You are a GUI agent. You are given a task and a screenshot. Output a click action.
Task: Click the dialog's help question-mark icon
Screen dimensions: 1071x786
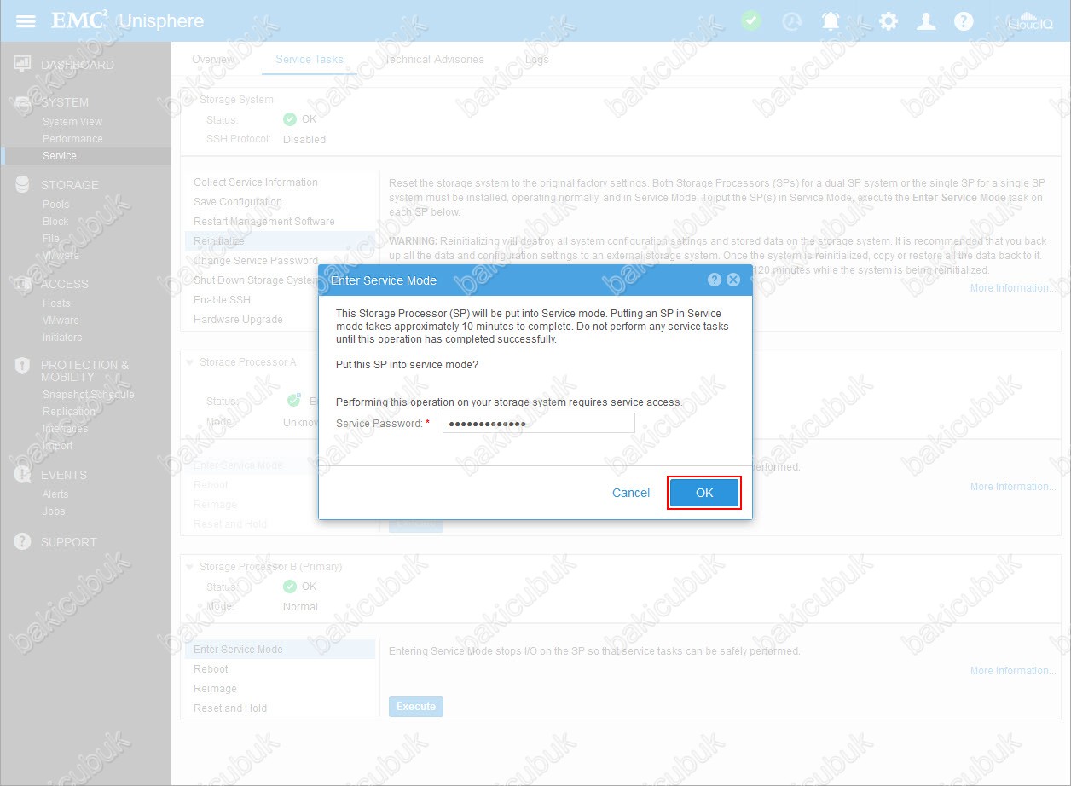715,280
